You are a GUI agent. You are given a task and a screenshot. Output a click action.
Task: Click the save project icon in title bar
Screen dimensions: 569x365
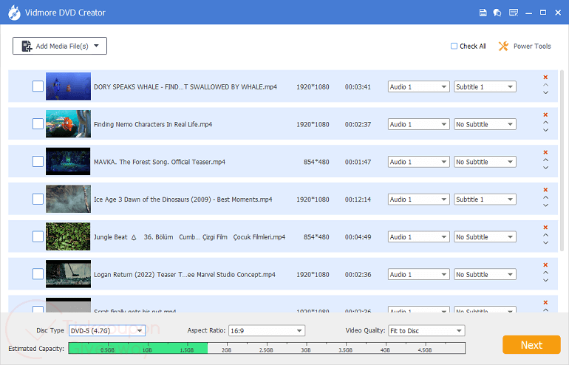point(483,13)
